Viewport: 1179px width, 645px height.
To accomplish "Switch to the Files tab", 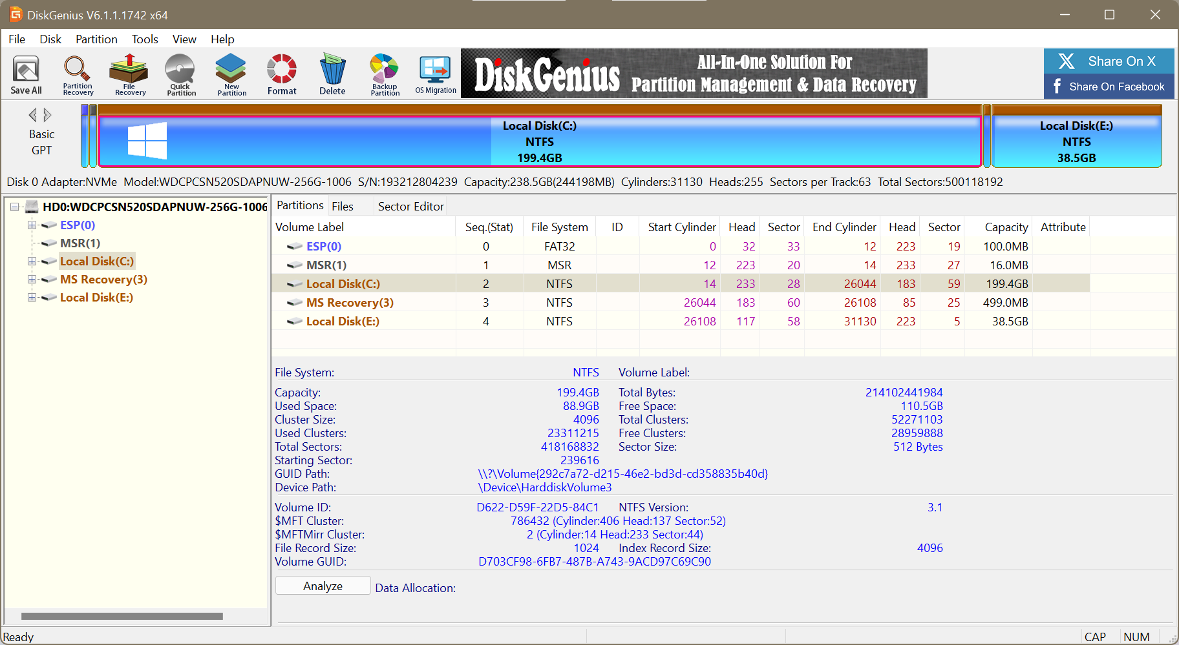I will 342,206.
